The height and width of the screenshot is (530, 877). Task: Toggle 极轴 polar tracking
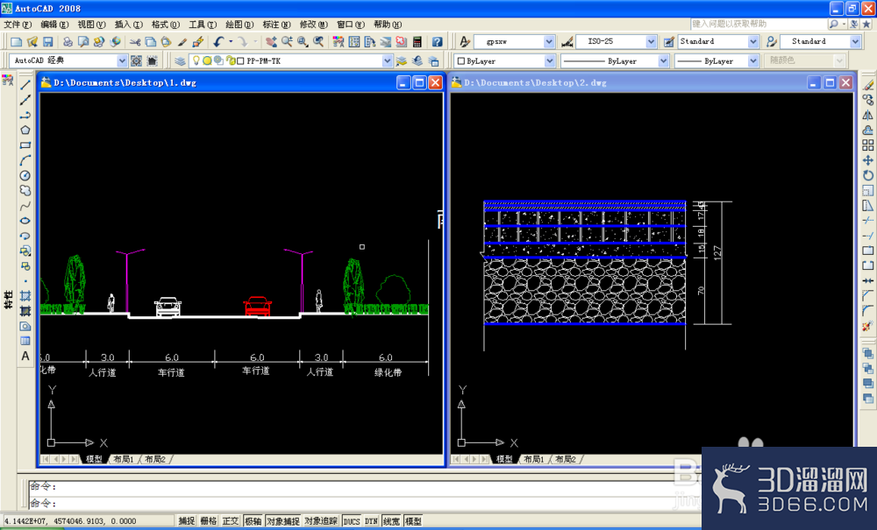[x=253, y=521]
